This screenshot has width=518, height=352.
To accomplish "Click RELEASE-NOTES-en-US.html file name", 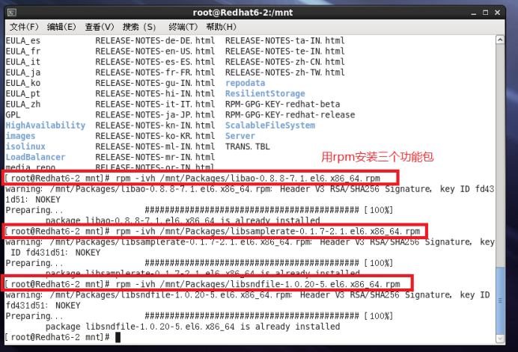I will pos(155,51).
